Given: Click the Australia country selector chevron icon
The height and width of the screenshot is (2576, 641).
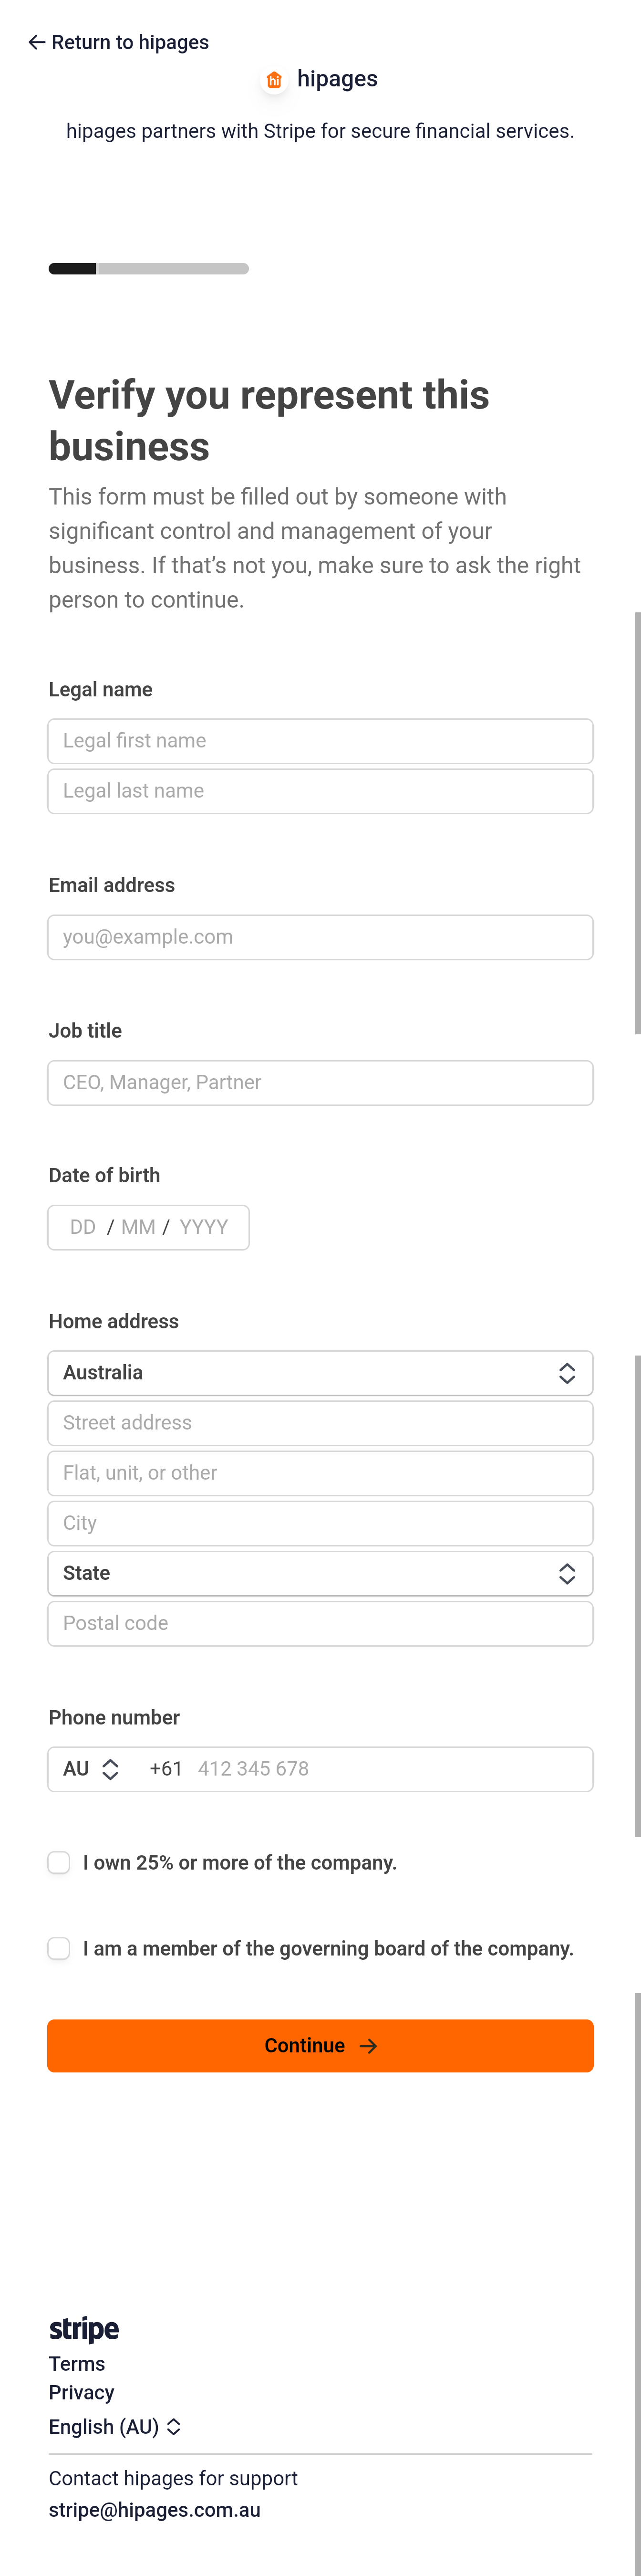Looking at the screenshot, I should (567, 1373).
